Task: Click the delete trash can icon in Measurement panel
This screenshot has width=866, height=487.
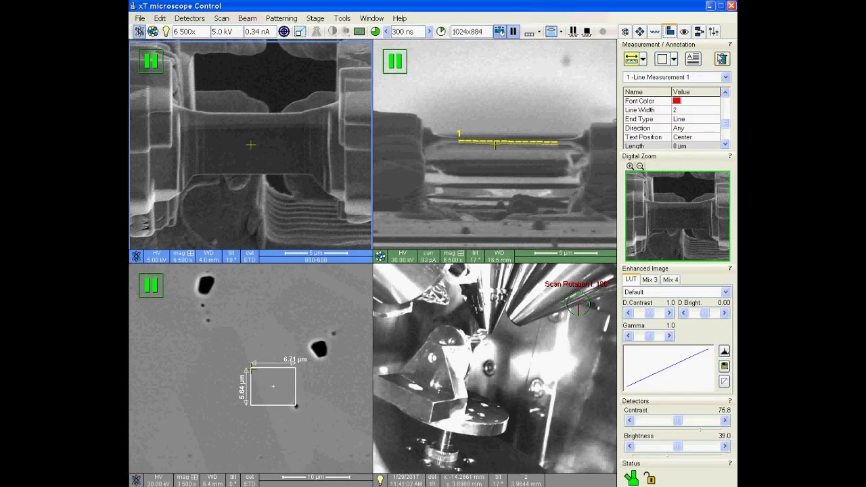Action: tap(722, 59)
